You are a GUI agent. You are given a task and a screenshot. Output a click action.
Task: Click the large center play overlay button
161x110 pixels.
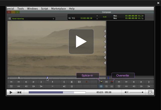click(81, 42)
